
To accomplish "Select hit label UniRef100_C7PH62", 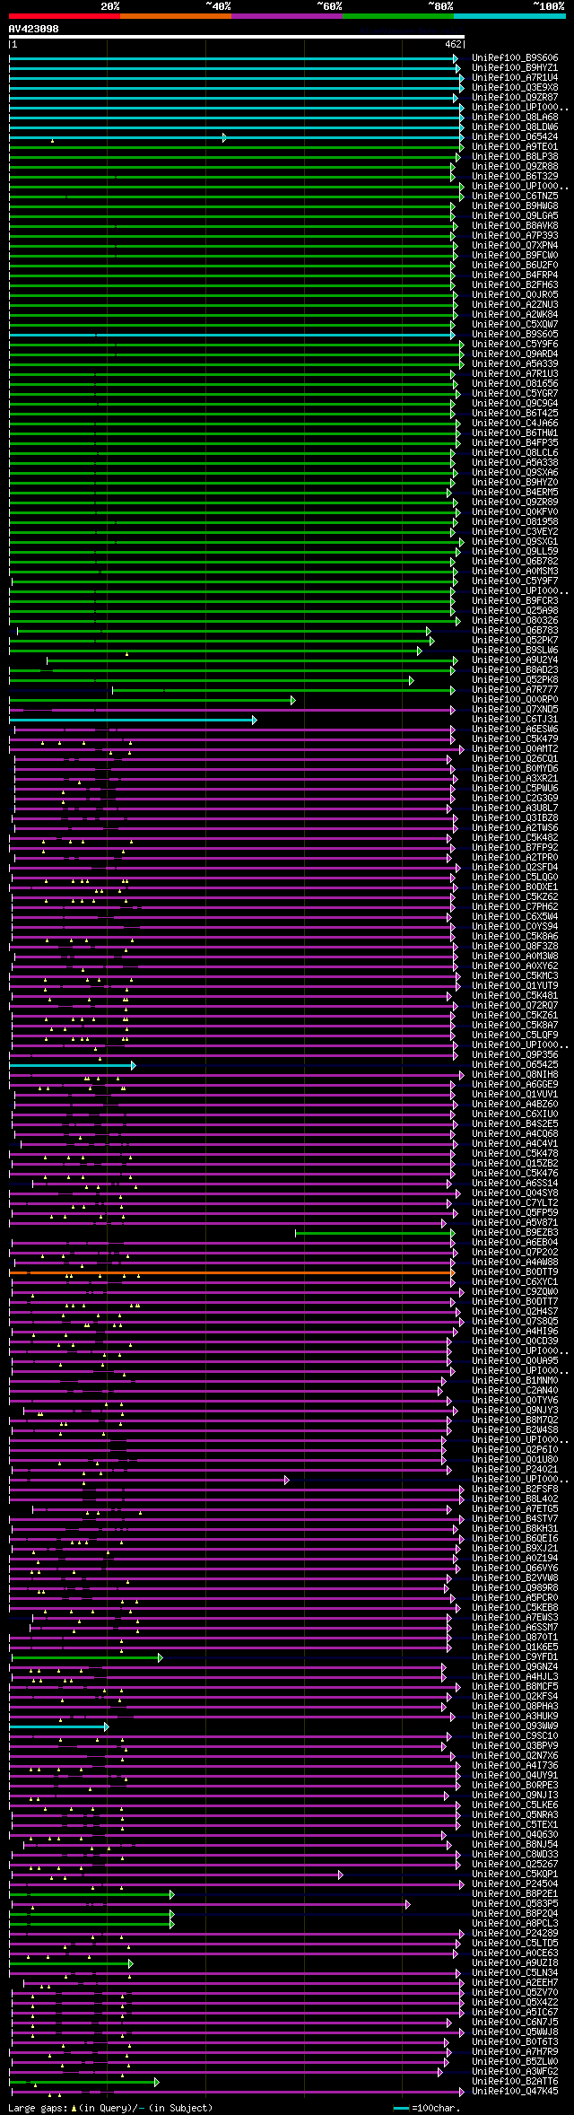I will tap(515, 907).
